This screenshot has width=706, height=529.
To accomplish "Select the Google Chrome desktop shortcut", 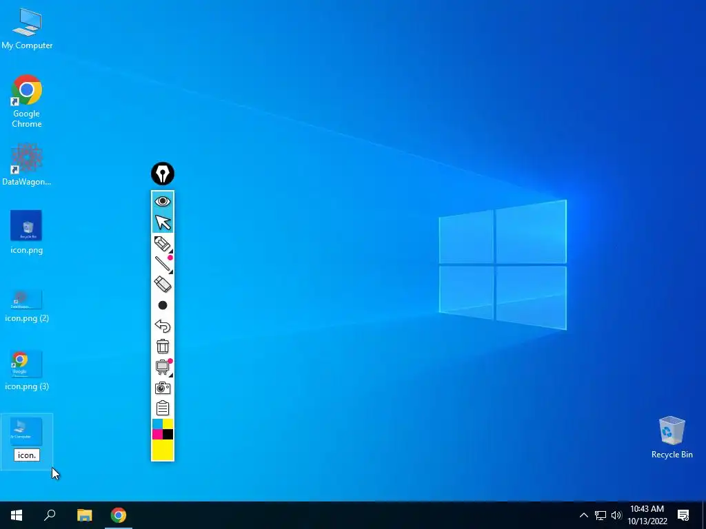I will 27,102.
